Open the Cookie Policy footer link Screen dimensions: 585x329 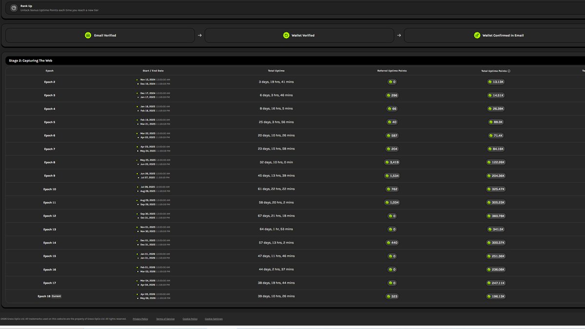[190, 319]
